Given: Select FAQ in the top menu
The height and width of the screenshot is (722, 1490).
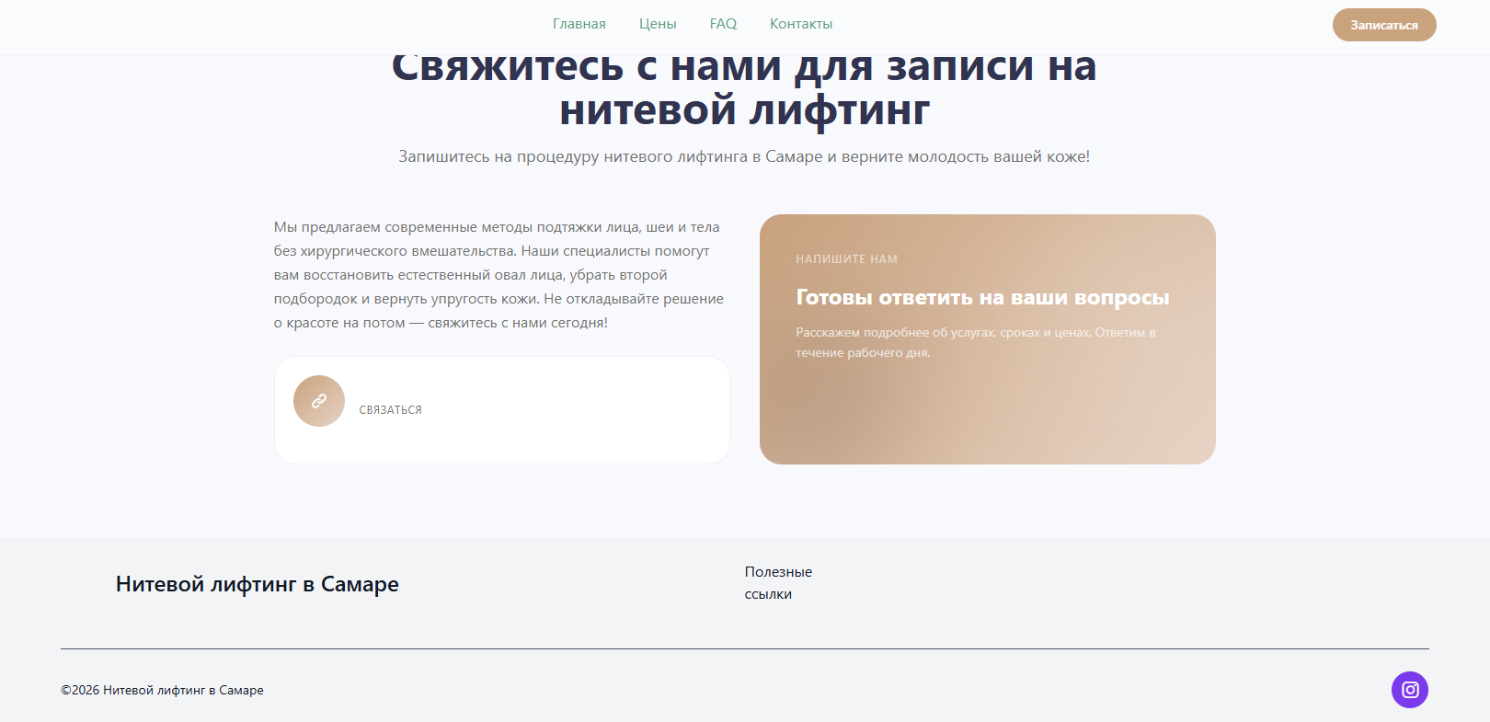Looking at the screenshot, I should point(723,24).
